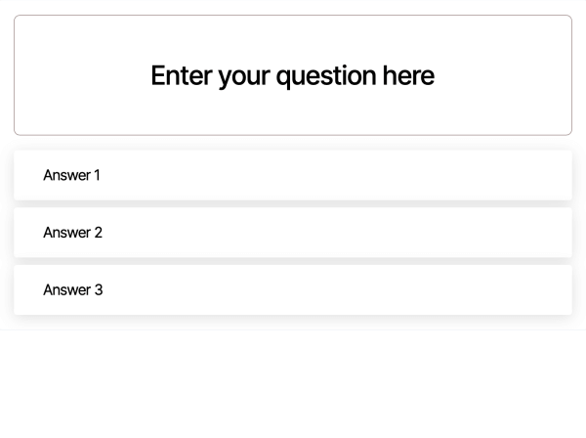Click the word "Enter" in the heading

click(182, 75)
